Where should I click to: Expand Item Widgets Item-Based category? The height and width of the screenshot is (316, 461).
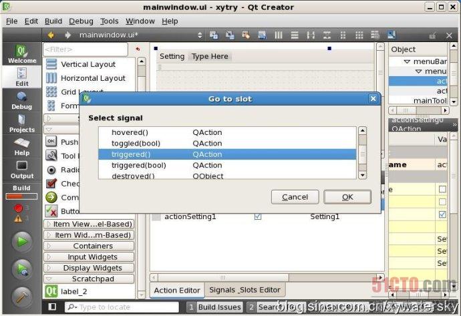[x=89, y=235]
